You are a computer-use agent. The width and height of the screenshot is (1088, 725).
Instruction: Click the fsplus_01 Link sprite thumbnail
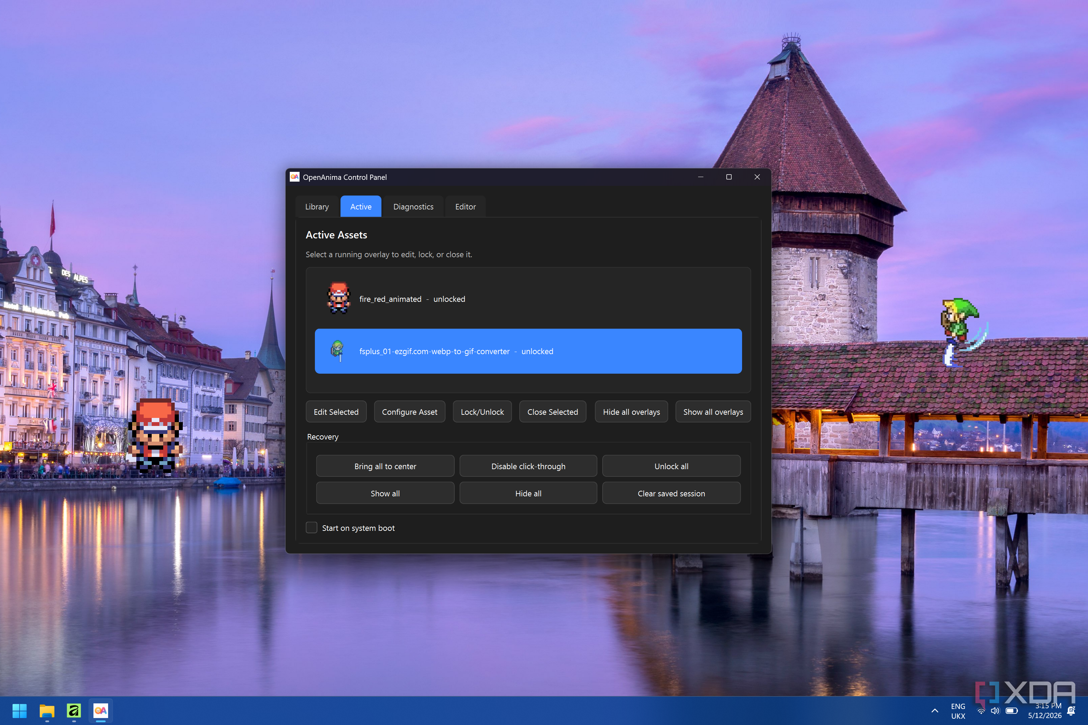tap(338, 351)
